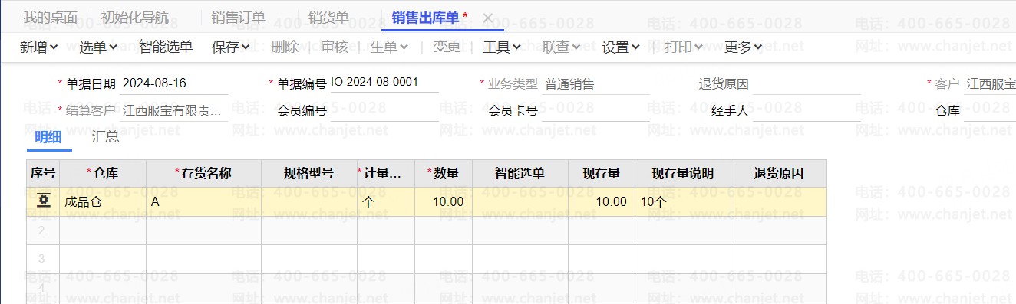Switch to 销售订单 tab
This screenshot has width=1016, height=304.
[239, 17]
